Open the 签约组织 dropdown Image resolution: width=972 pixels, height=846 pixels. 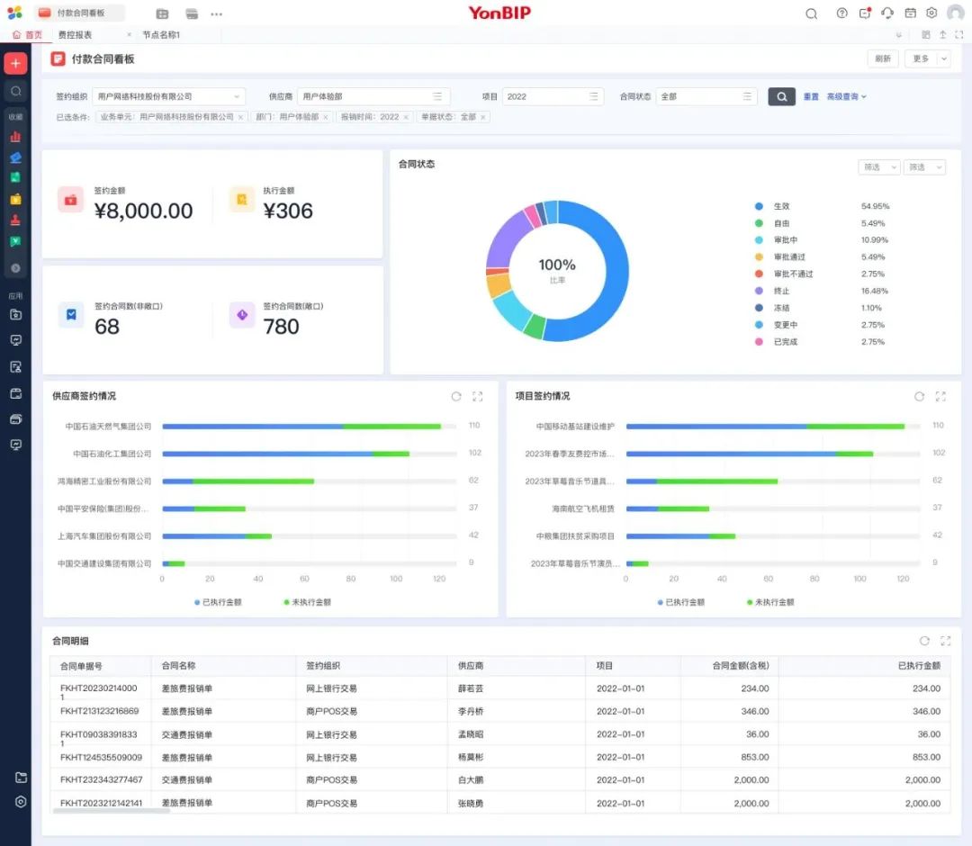pos(168,96)
